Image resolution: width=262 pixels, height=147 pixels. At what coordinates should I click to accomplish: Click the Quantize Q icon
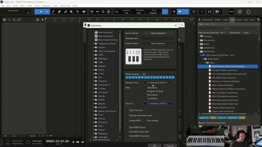103,12
